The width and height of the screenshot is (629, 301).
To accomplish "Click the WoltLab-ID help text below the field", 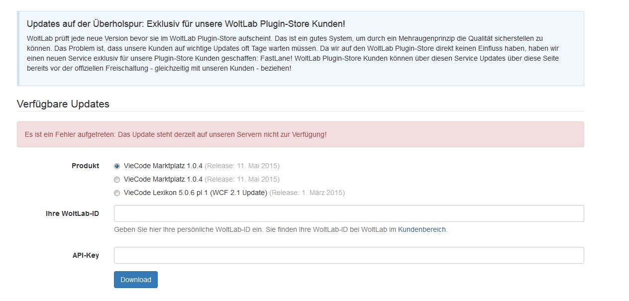I will tap(255, 230).
